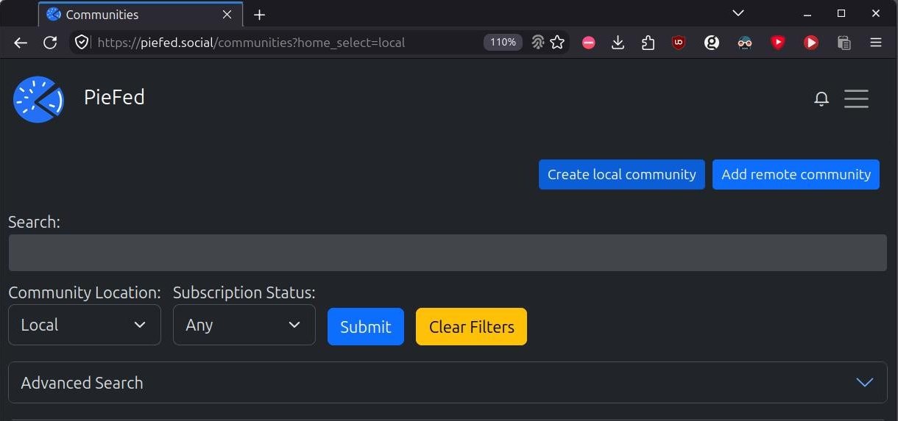Open the Firefox application menu
The width and height of the screenshot is (898, 421).
click(876, 43)
